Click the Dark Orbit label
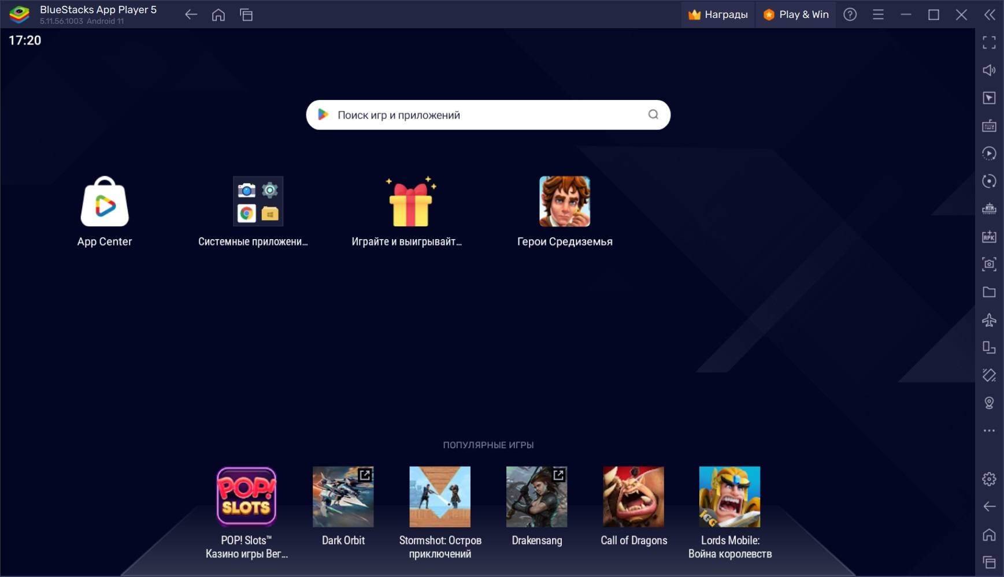The height and width of the screenshot is (577, 1004). click(x=343, y=540)
